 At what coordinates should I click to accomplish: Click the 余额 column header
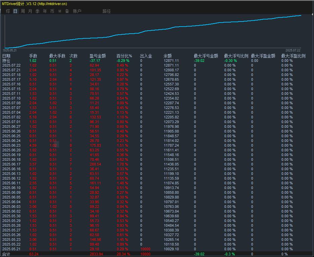(168, 56)
